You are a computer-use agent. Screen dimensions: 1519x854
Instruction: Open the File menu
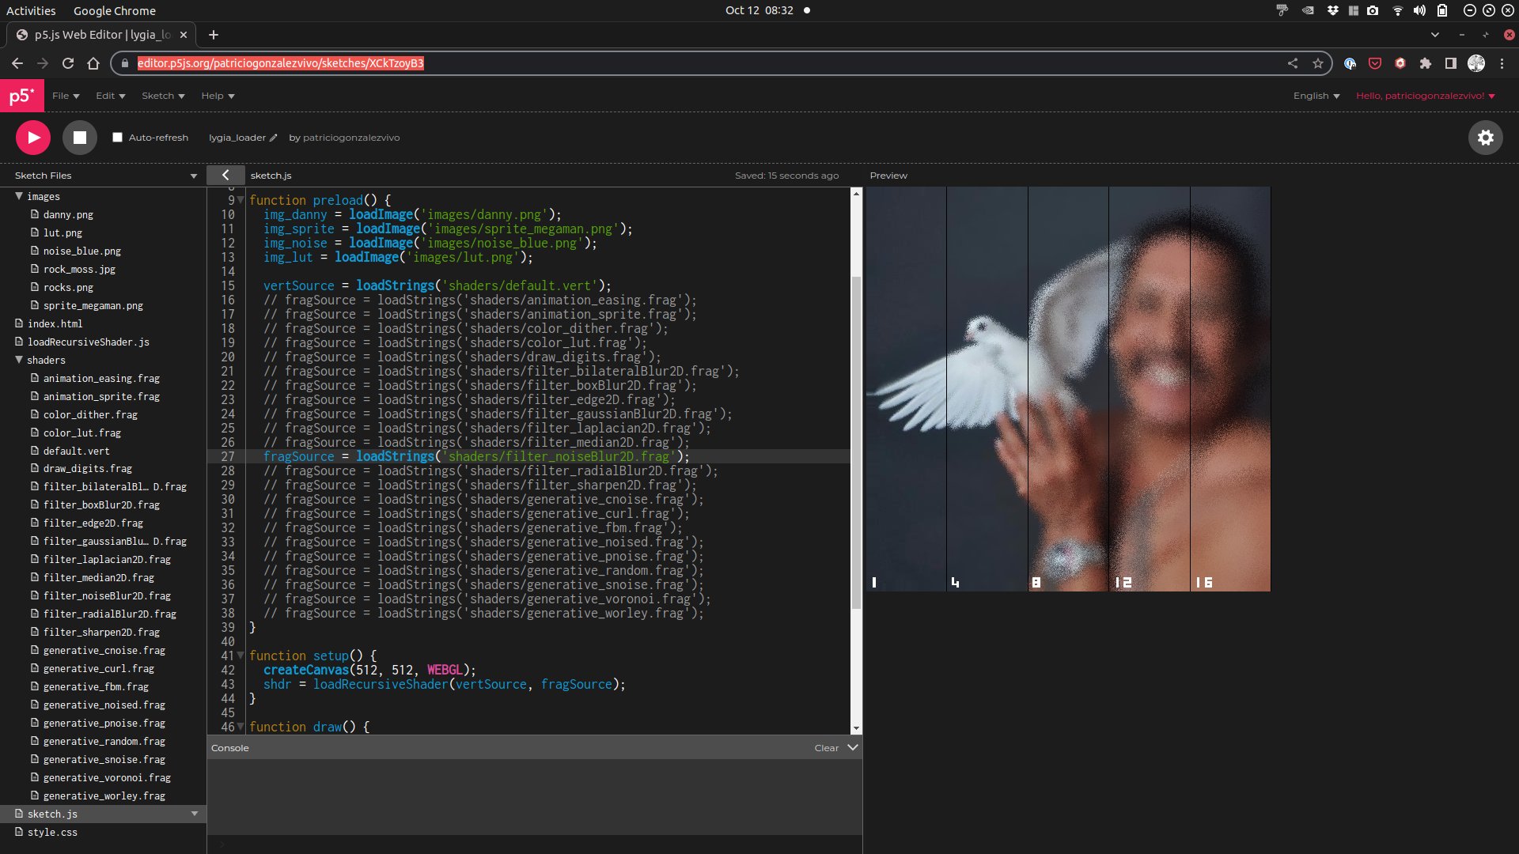pos(66,96)
